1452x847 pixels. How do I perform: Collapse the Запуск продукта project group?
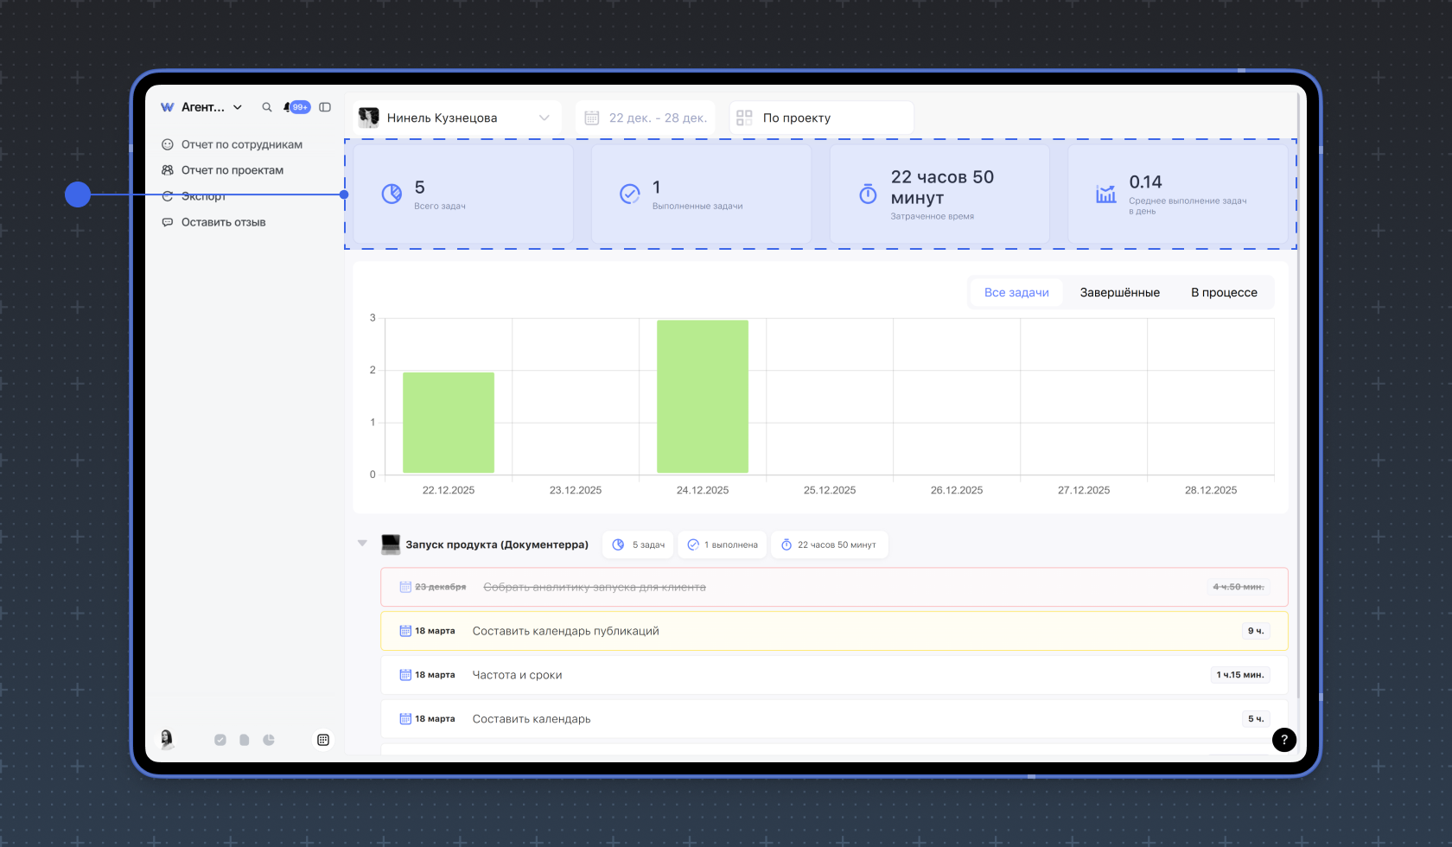coord(362,544)
